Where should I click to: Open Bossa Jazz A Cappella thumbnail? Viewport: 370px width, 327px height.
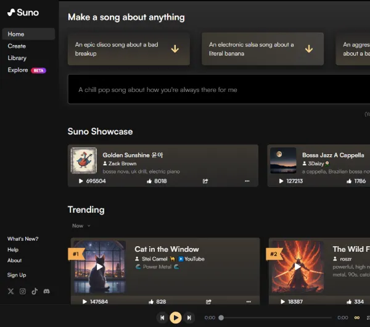(283, 160)
